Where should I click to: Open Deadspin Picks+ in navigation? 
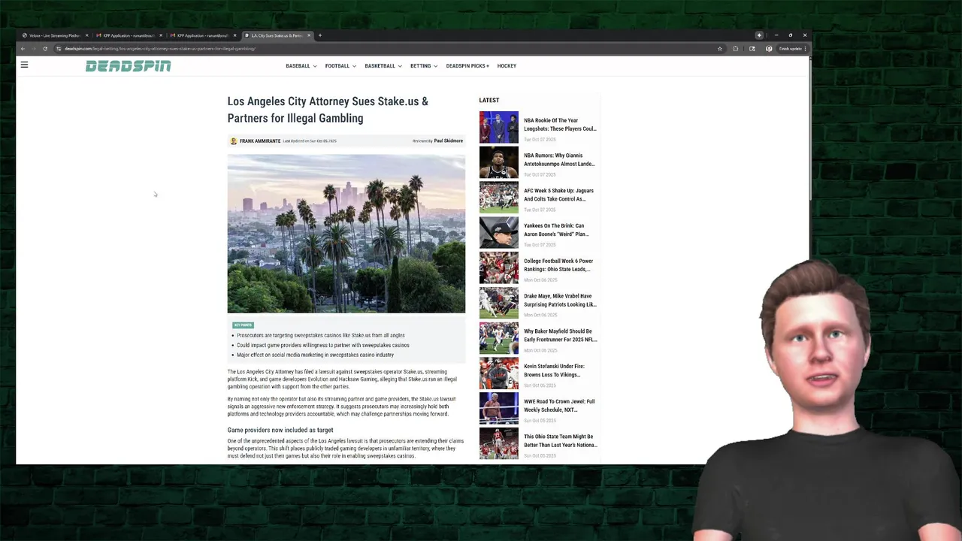tap(467, 66)
